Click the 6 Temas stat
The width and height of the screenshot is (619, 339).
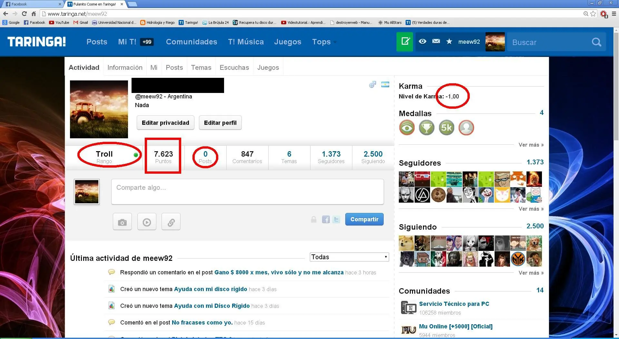pyautogui.click(x=289, y=157)
